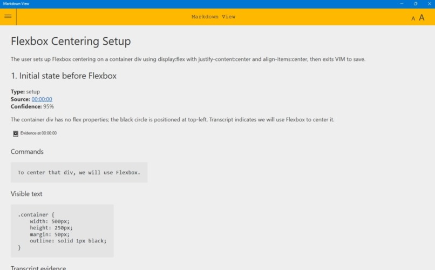Click the 'Visible text' subheading
The image size is (435, 270).
26,194
